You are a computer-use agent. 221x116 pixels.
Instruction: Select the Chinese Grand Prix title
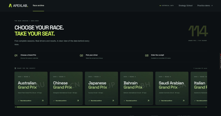63,85
